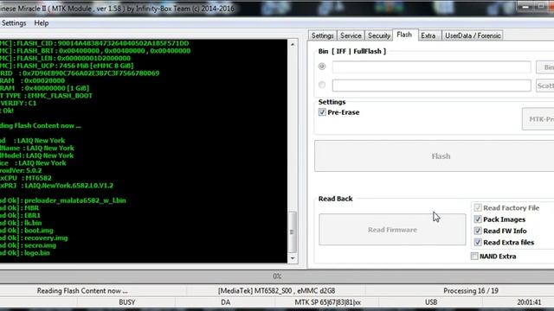
Task: Click the large Flash button
Action: (x=435, y=155)
